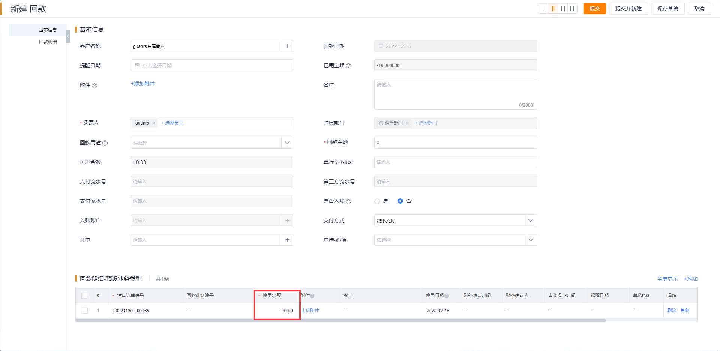This screenshot has height=351, width=720.
Task: Click 保存草稿 button
Action: pos(668,9)
